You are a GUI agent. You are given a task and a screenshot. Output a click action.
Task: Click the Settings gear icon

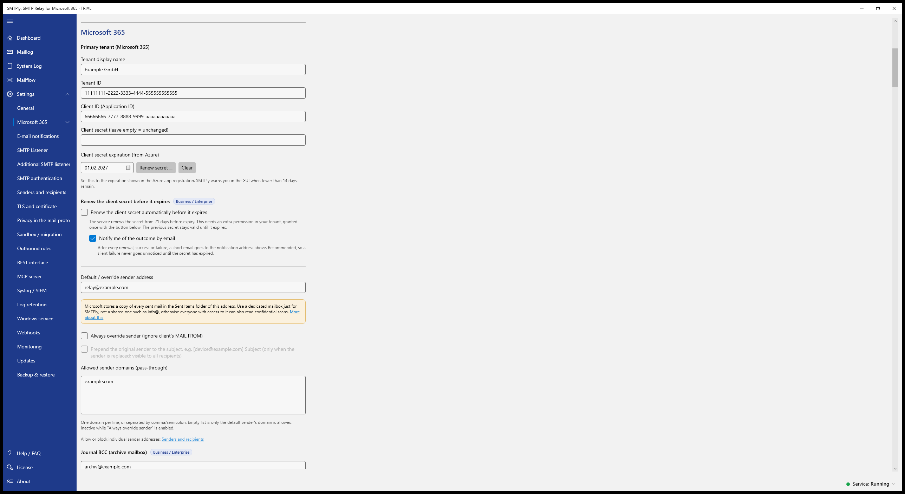pyautogui.click(x=10, y=94)
